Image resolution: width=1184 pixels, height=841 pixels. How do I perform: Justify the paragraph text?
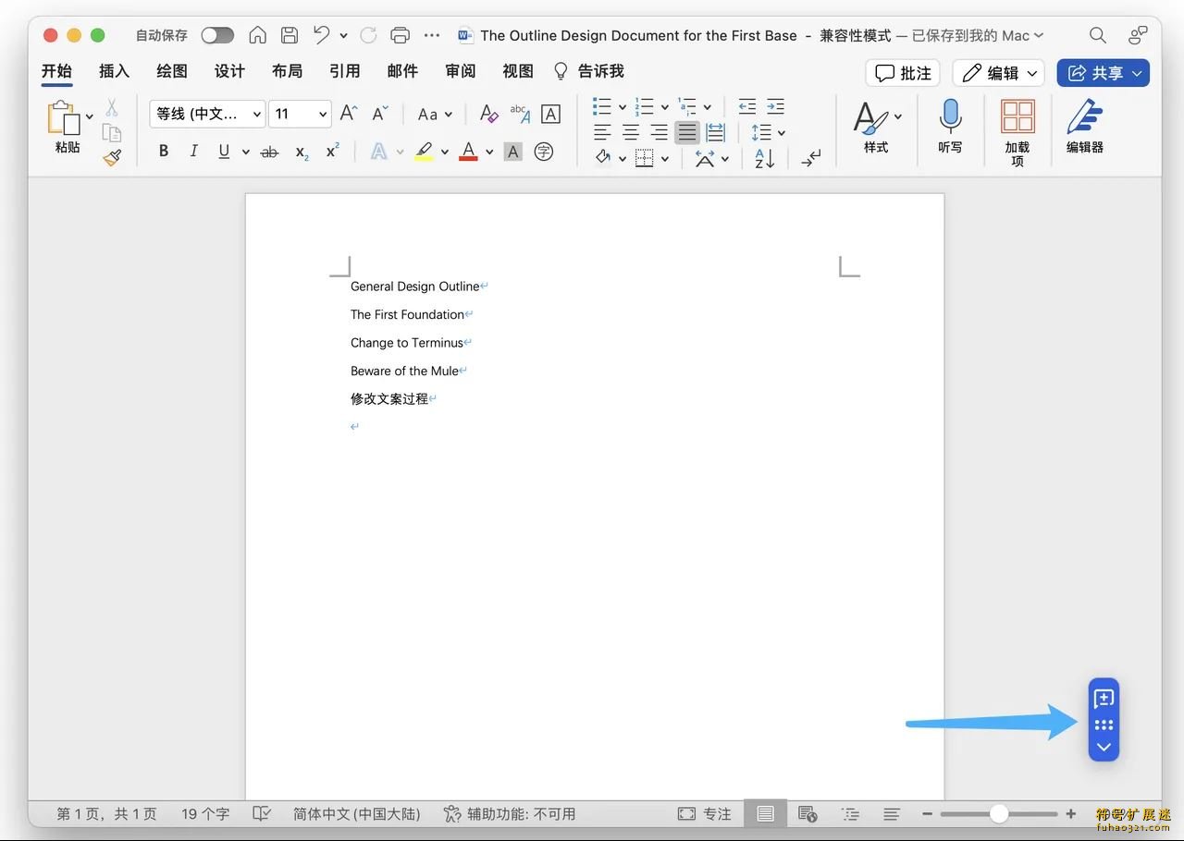[687, 132]
